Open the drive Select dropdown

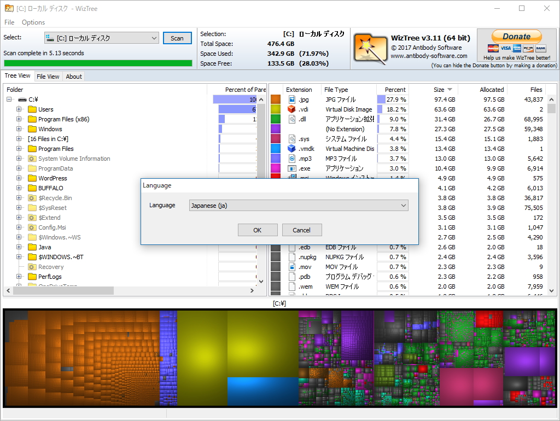(x=101, y=38)
